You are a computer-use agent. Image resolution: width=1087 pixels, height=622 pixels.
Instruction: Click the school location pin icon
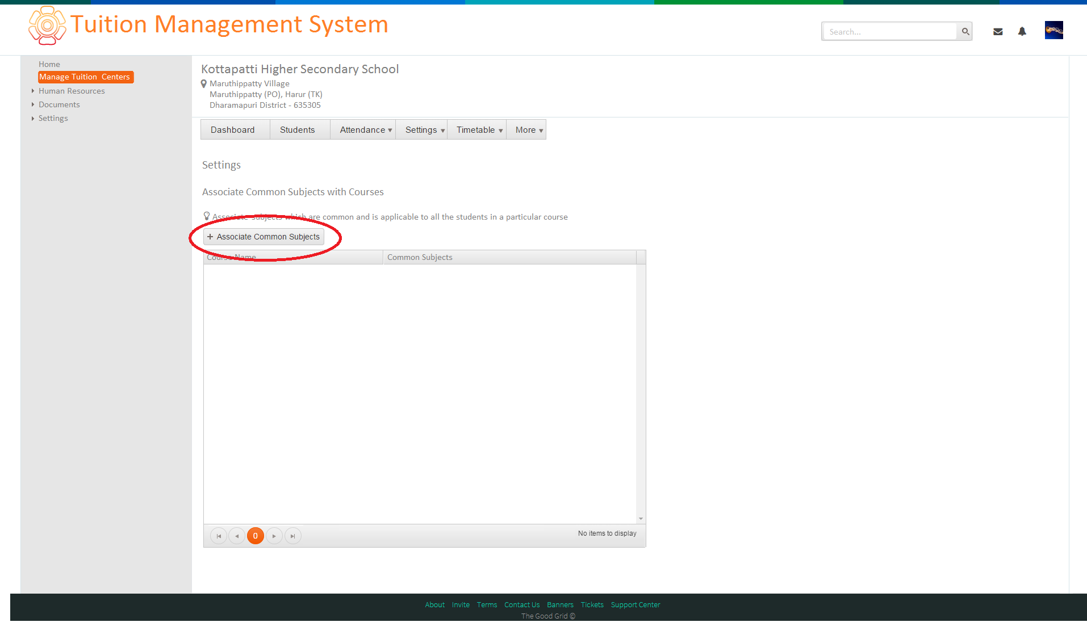[204, 84]
